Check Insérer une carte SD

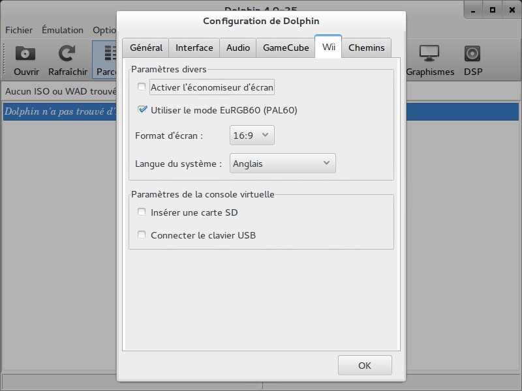[x=142, y=212]
